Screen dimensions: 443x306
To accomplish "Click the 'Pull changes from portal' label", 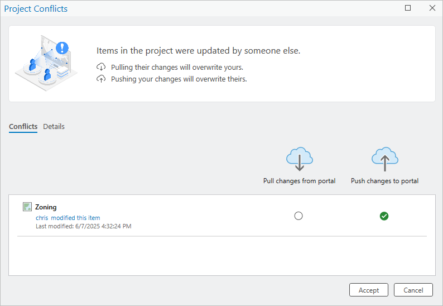I will (x=299, y=181).
